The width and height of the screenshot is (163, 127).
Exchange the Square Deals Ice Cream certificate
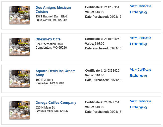tap(137, 76)
